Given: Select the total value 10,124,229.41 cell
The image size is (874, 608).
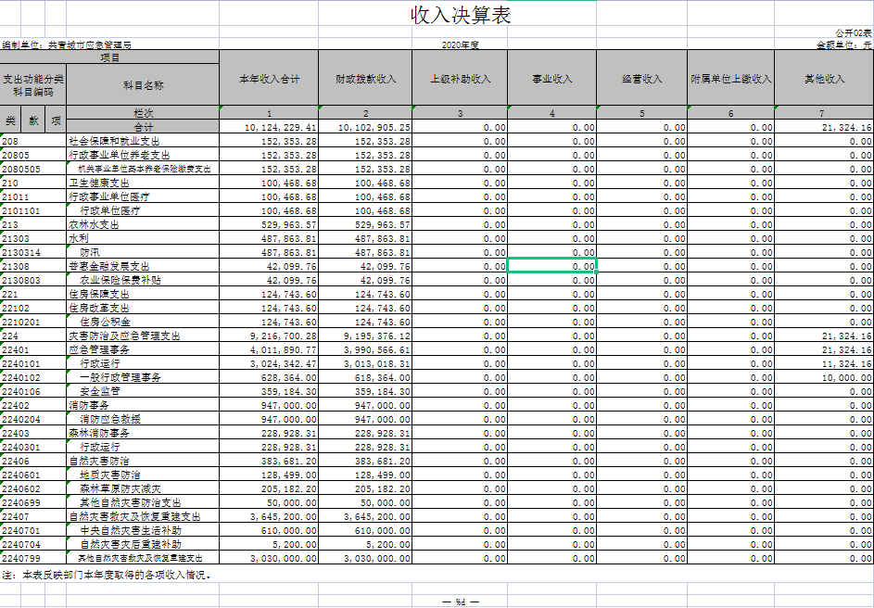Looking at the screenshot, I should point(269,127).
